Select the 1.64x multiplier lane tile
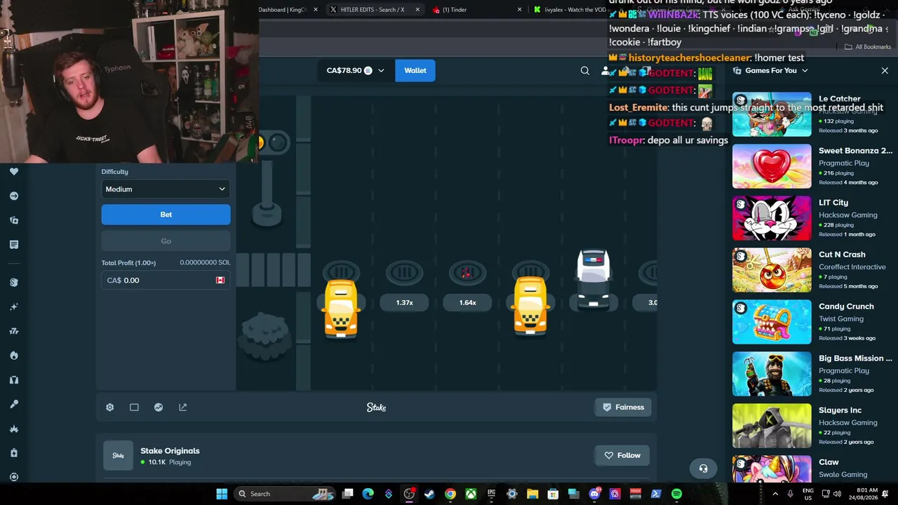The image size is (898, 505). pyautogui.click(x=468, y=303)
